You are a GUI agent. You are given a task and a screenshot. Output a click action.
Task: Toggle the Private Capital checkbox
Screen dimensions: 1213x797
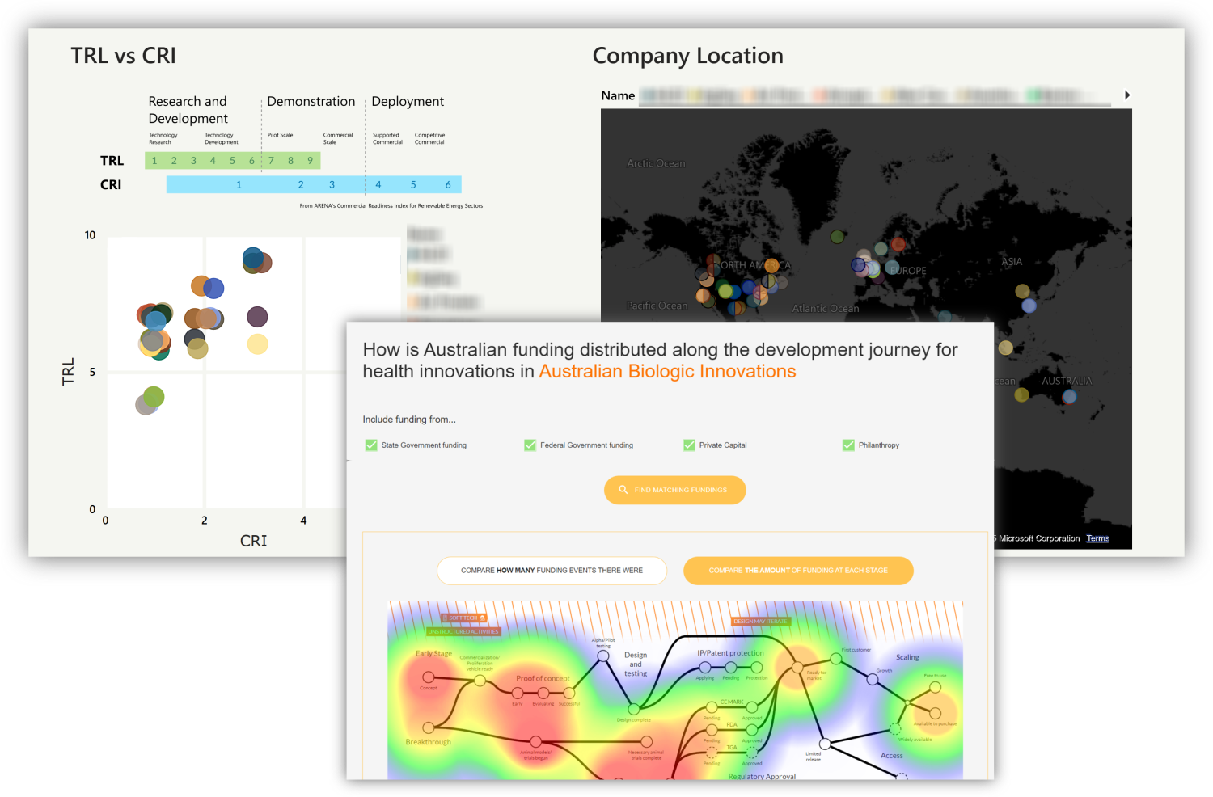pos(689,445)
